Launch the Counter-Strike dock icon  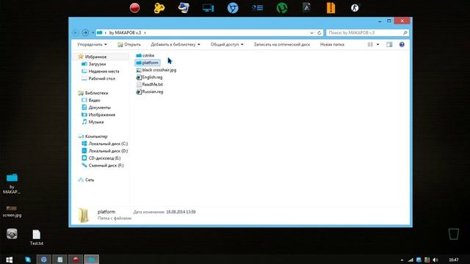[x=355, y=8]
